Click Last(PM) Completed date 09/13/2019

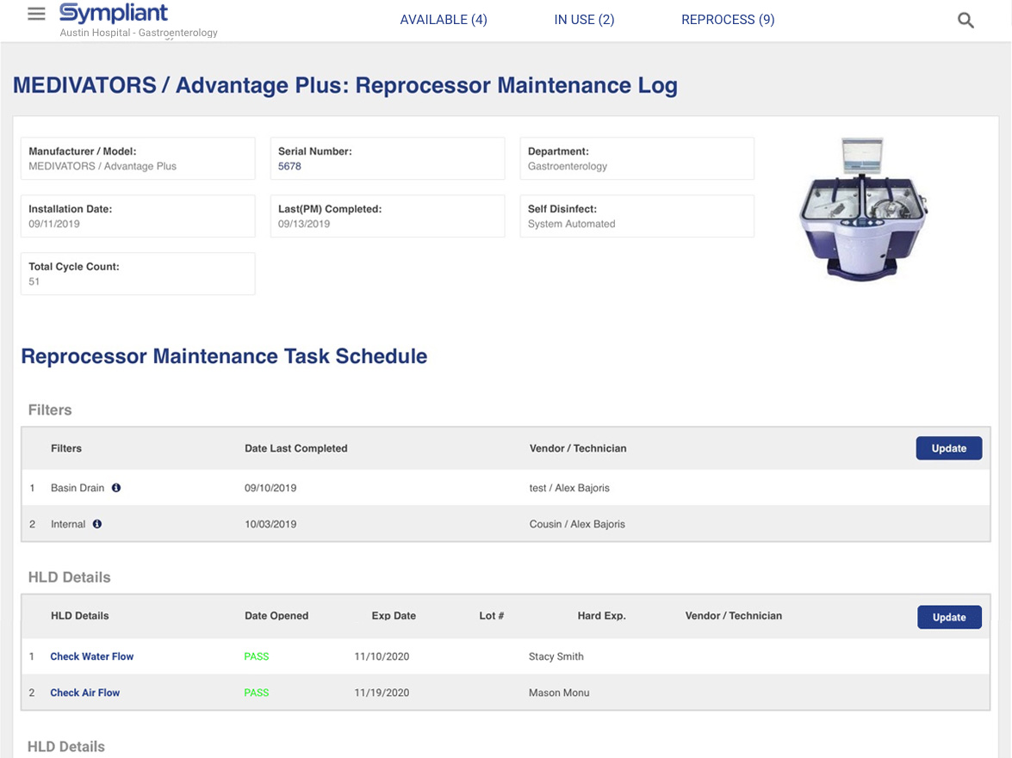tap(304, 224)
